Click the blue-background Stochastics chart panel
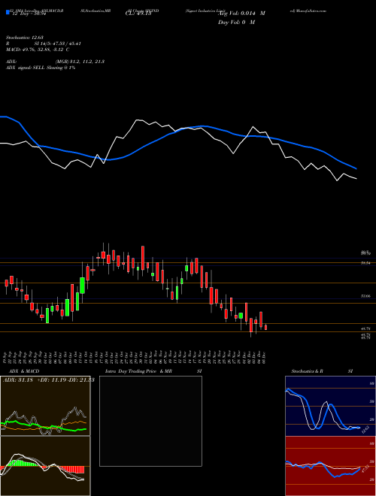376x496 pixels. click(330, 406)
